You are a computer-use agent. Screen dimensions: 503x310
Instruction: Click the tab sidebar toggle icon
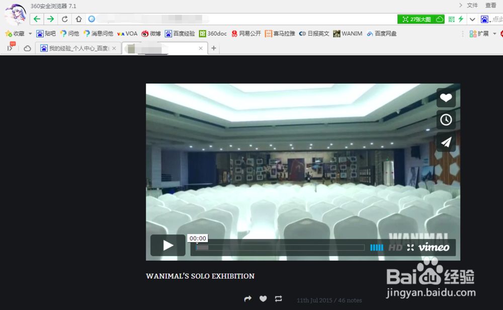[11, 47]
